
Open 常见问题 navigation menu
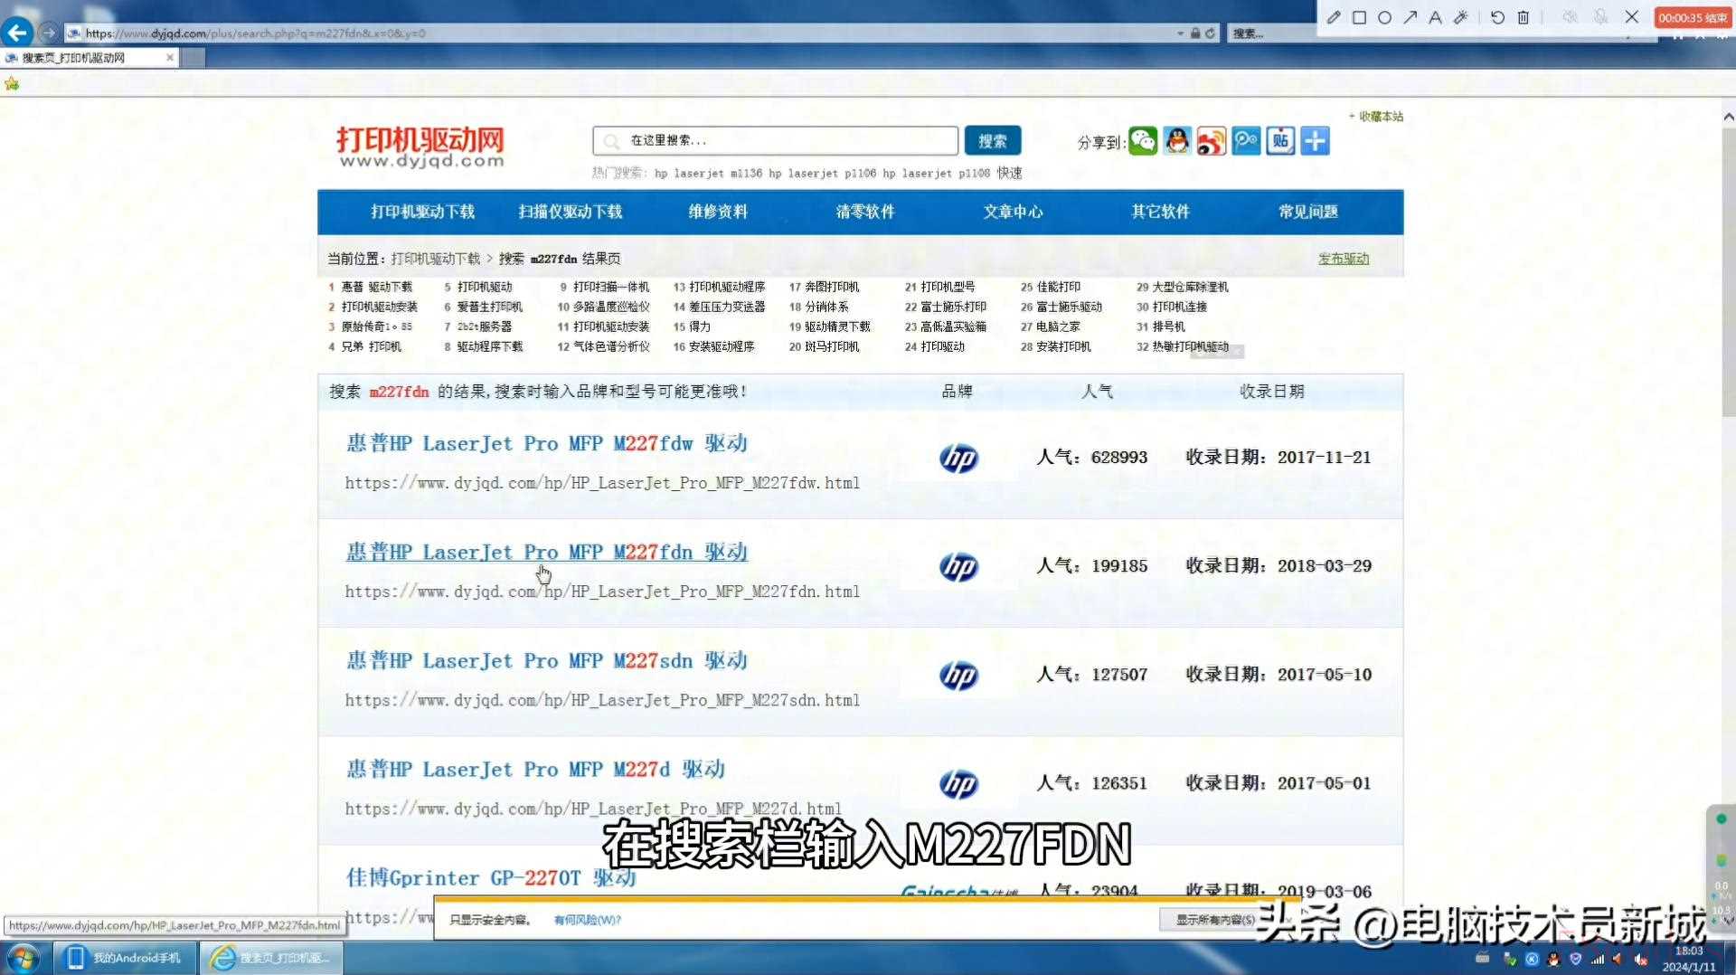(1308, 212)
